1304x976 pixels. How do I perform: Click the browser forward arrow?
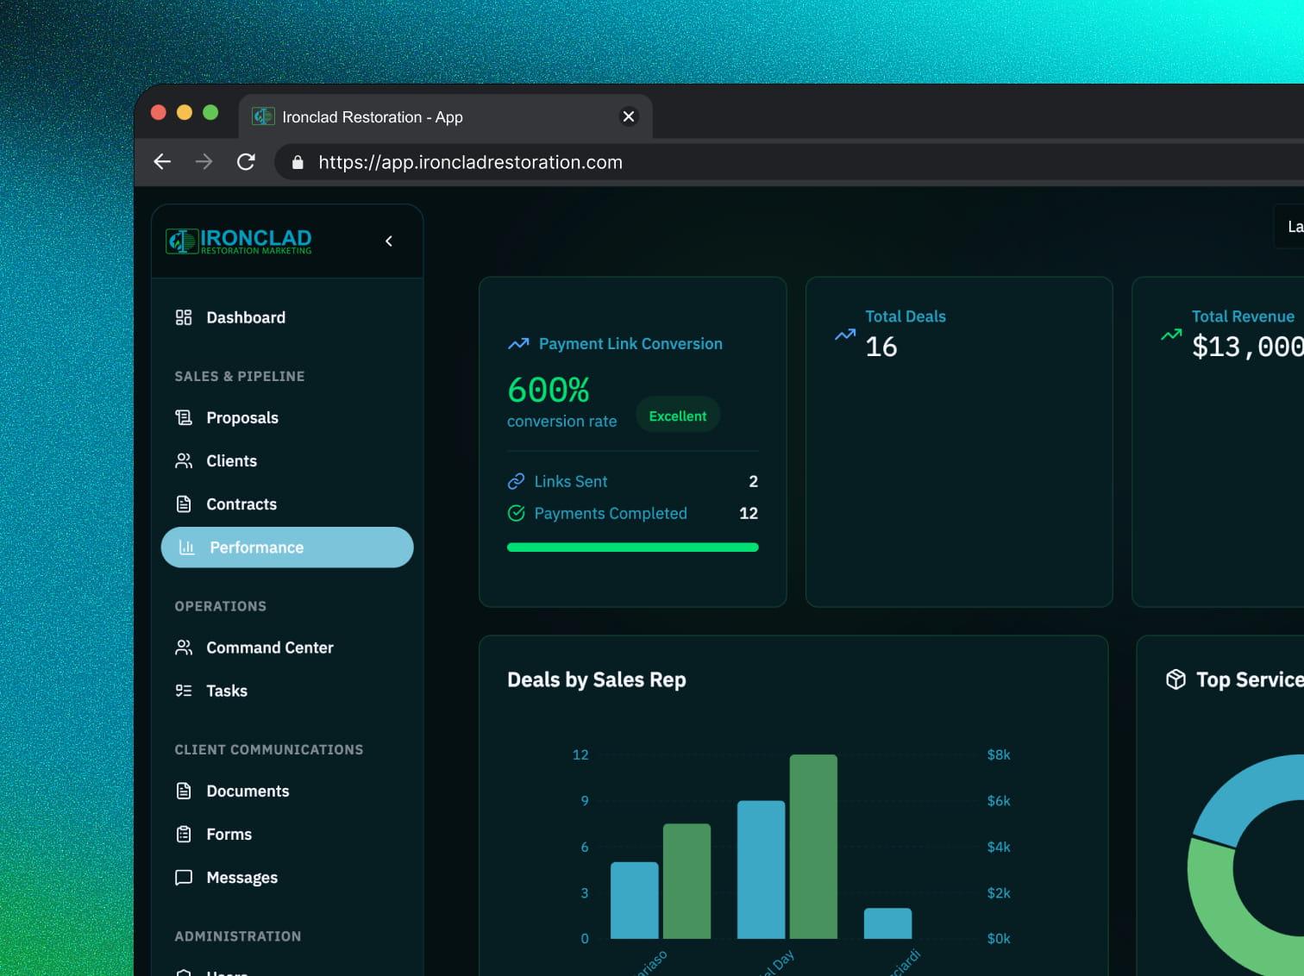[x=204, y=161]
